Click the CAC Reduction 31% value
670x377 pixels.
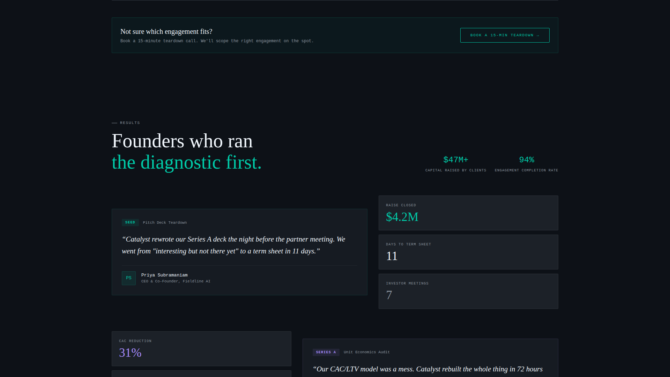130,353
